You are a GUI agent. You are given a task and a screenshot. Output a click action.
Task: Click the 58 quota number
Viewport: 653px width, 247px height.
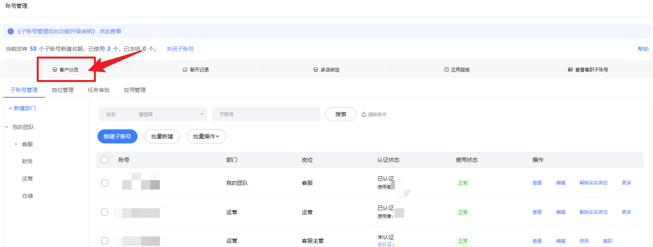(33, 49)
